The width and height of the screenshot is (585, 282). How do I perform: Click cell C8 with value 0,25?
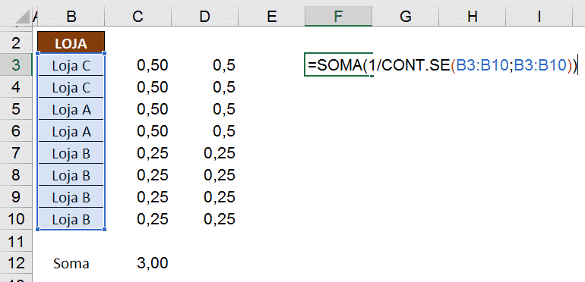(138, 175)
